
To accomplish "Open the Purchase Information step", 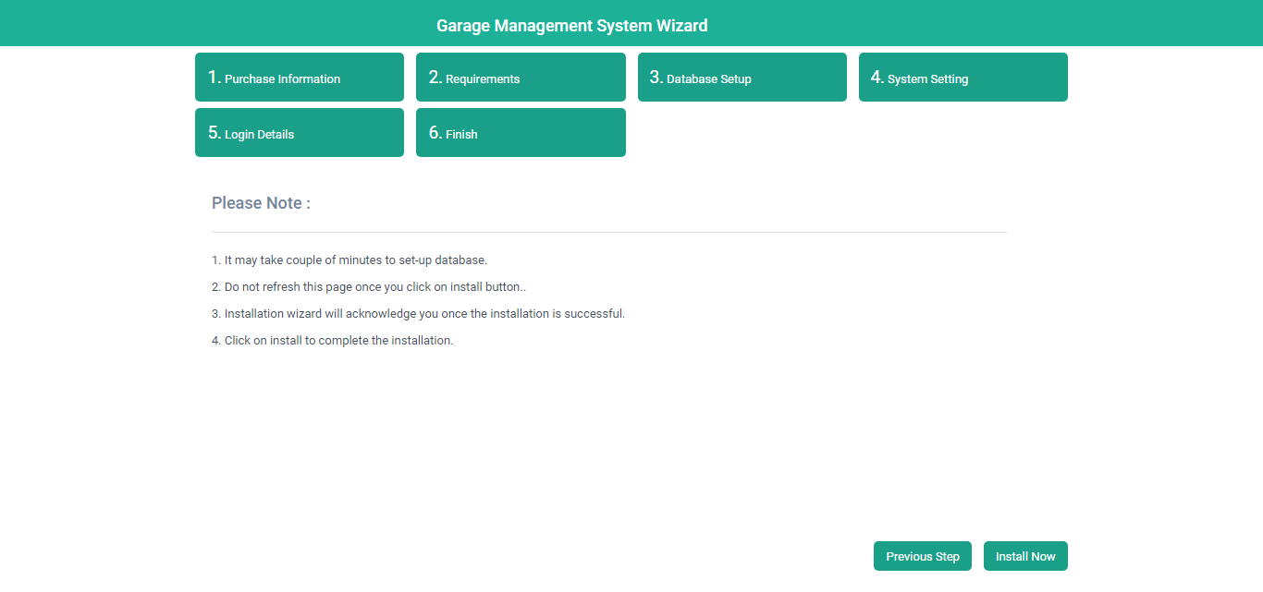I will [x=299, y=78].
